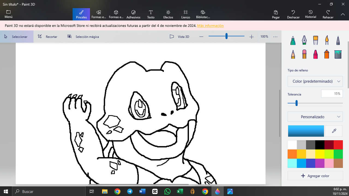The width and height of the screenshot is (349, 196).
Task: Select the Crayon tool
Action: click(315, 54)
